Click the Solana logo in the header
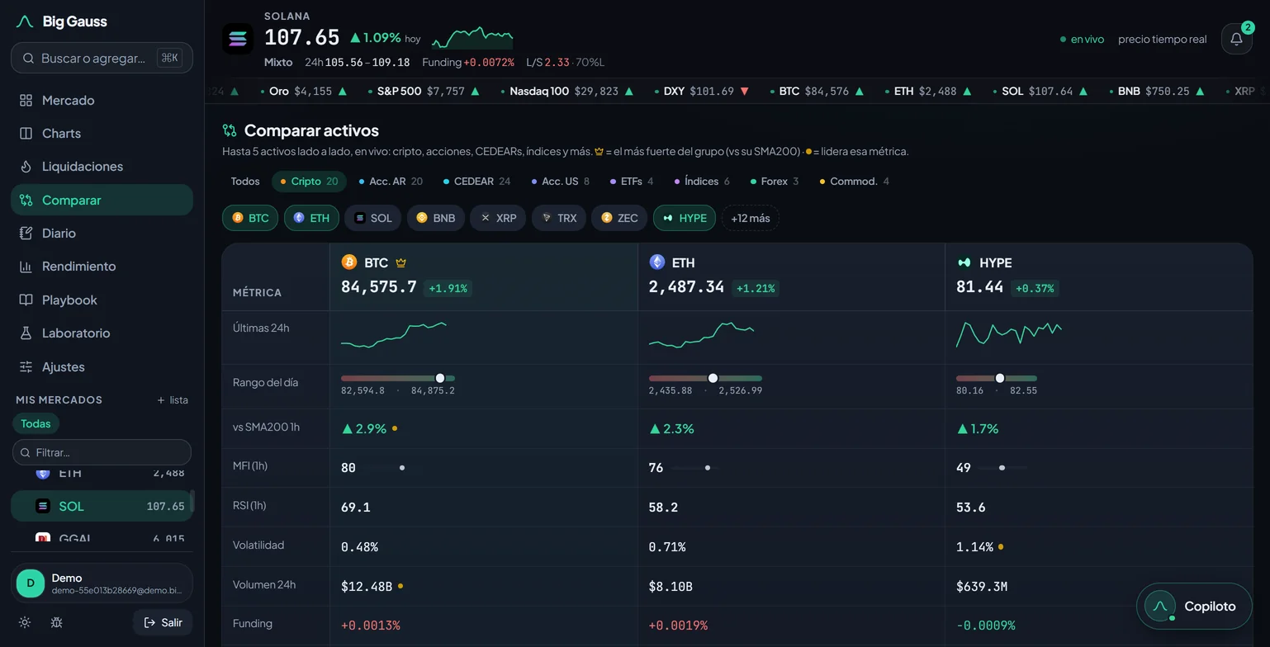 pos(238,39)
